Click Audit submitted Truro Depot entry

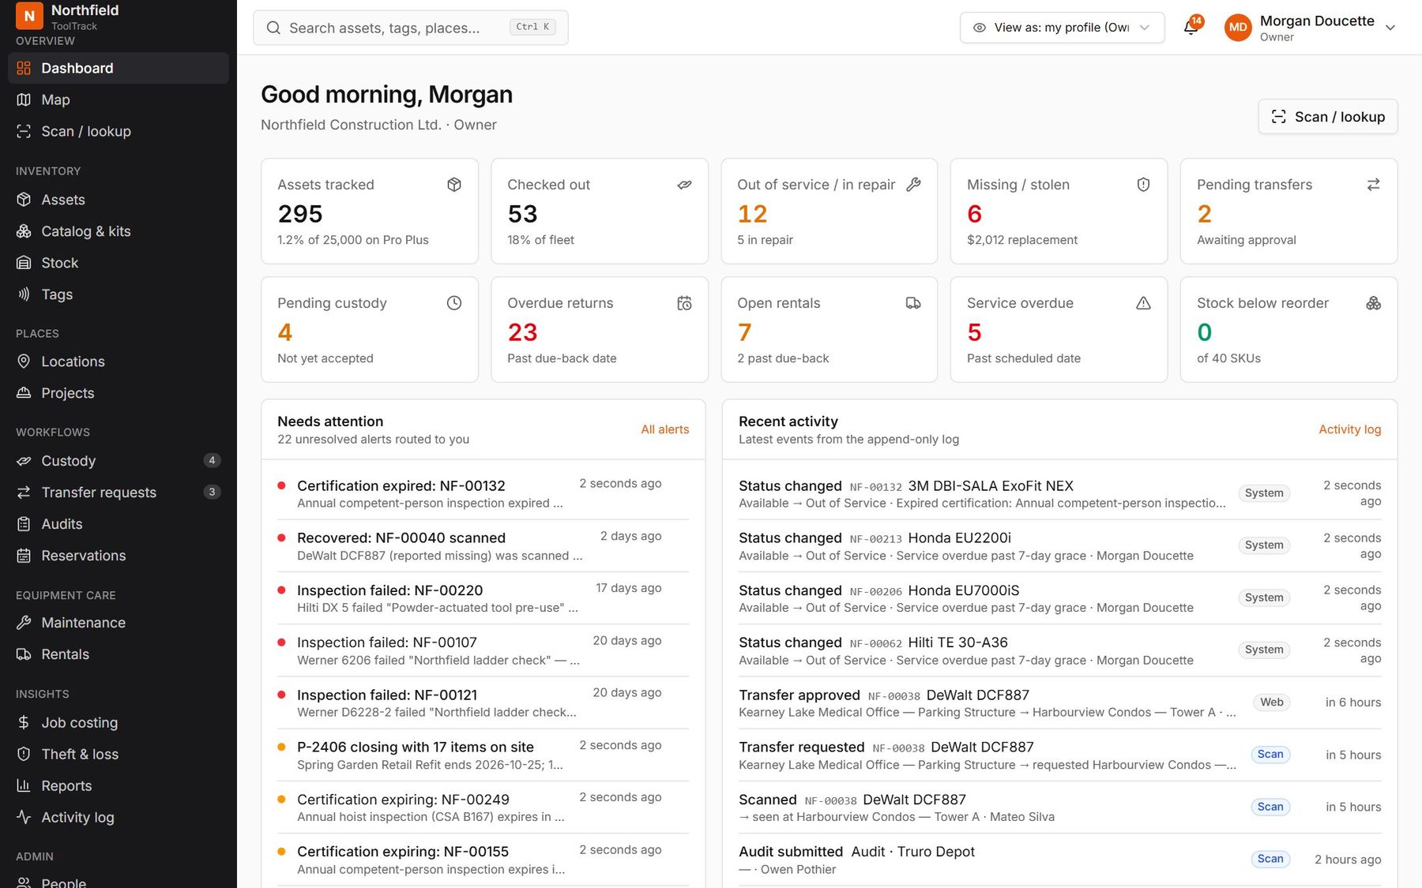point(1059,860)
